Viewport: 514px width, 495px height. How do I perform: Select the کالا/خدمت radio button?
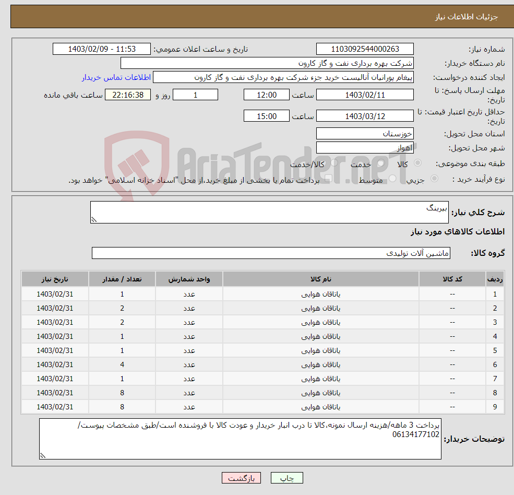pos(334,163)
